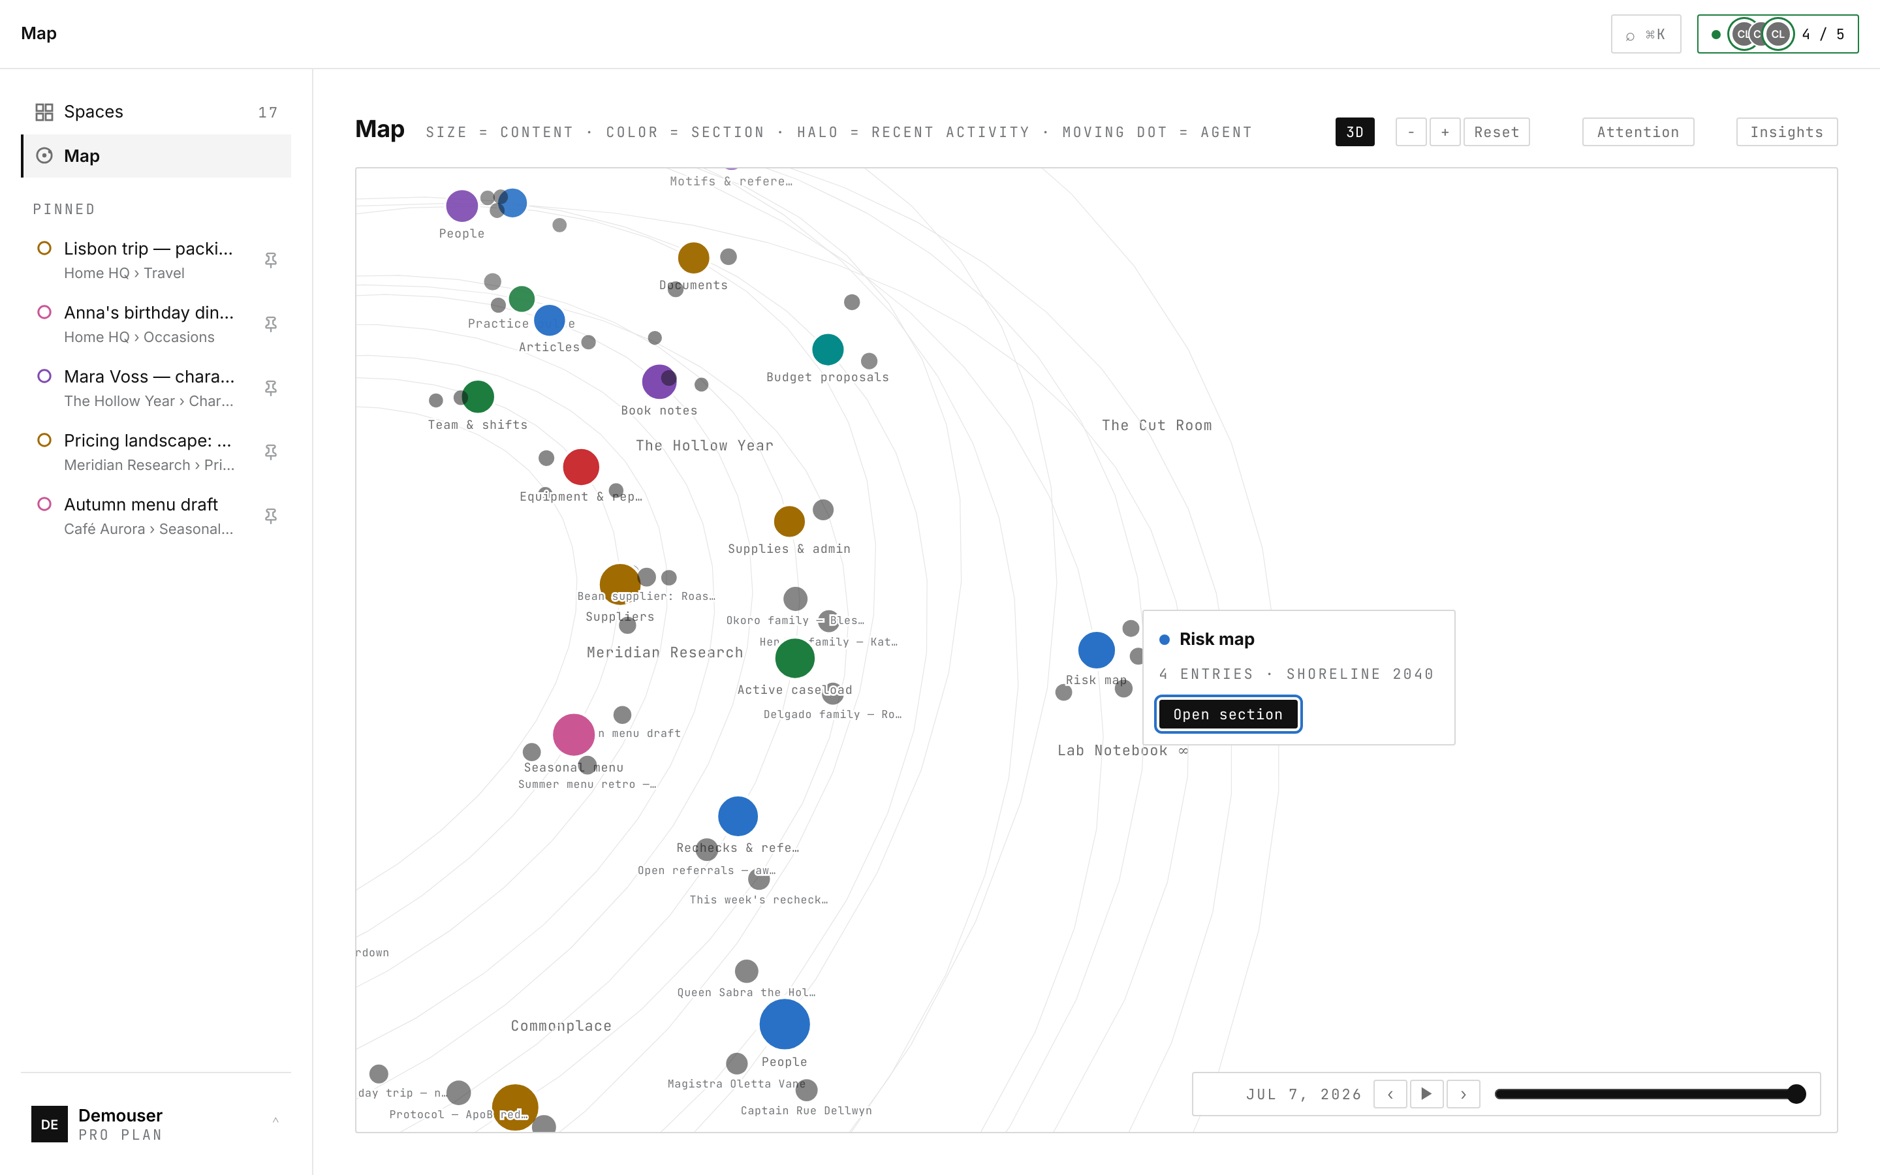Expand the Demouser account menu chevron
This screenshot has width=1880, height=1175.
275,1121
